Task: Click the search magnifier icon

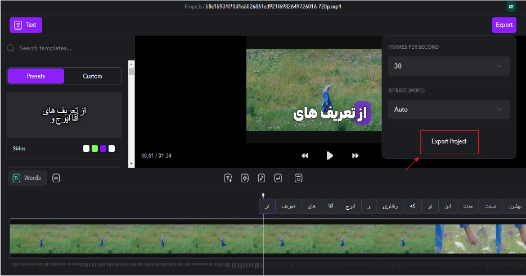Action: [x=11, y=48]
